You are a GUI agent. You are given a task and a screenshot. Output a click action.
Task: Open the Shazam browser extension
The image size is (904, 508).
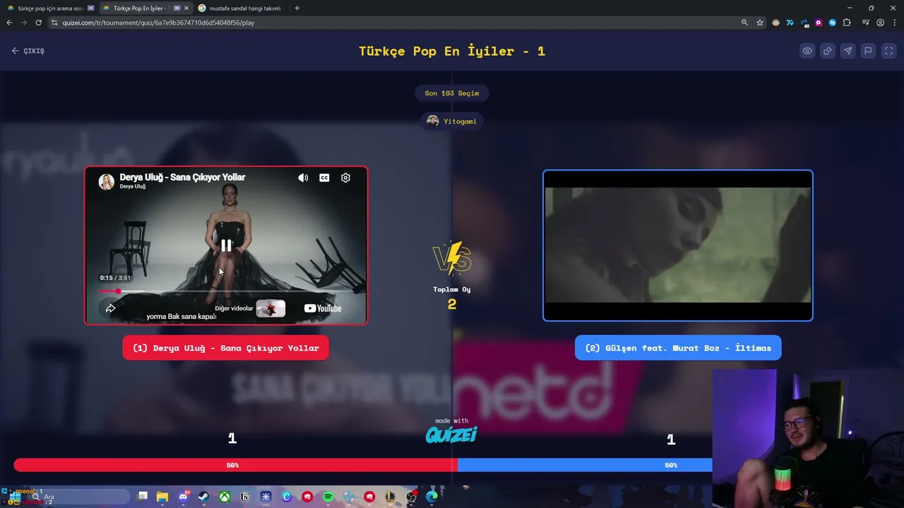coord(833,23)
